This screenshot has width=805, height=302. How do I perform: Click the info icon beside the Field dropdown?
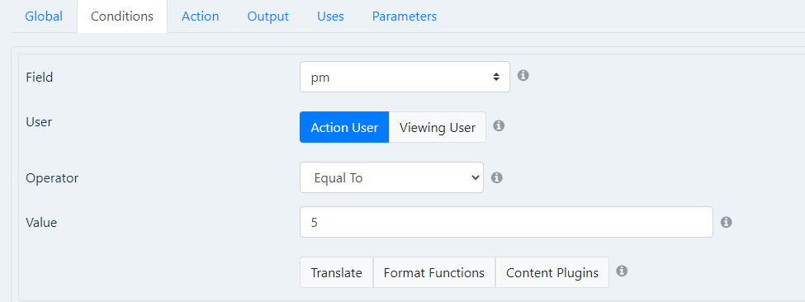(x=523, y=76)
